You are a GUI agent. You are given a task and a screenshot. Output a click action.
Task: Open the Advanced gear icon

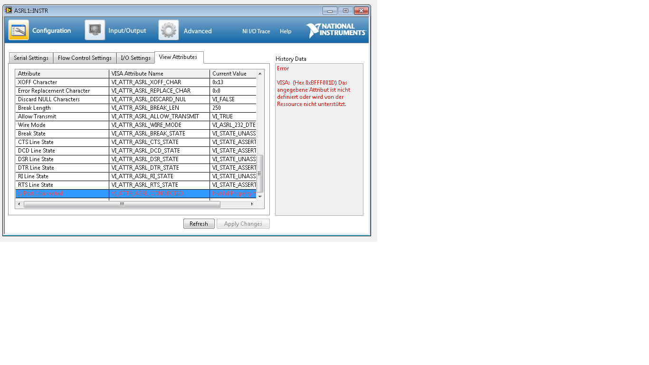point(169,30)
